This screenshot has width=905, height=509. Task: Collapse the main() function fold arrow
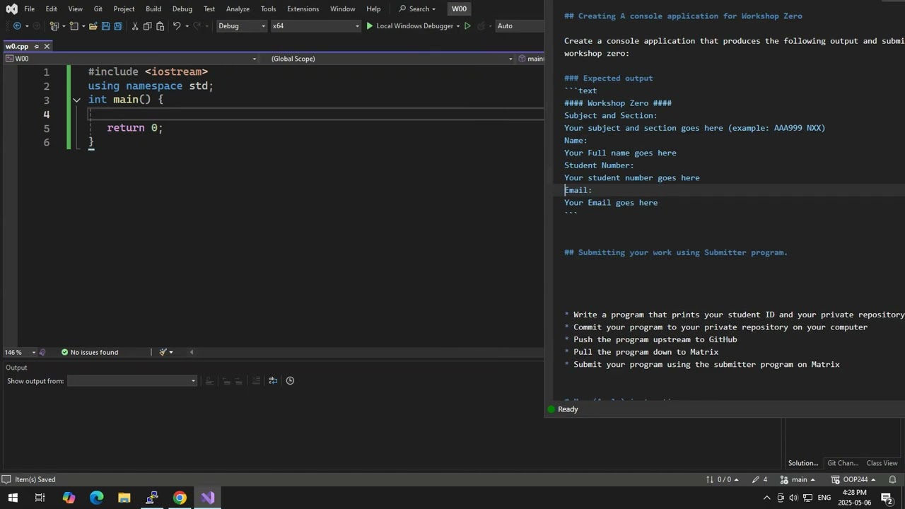point(76,100)
